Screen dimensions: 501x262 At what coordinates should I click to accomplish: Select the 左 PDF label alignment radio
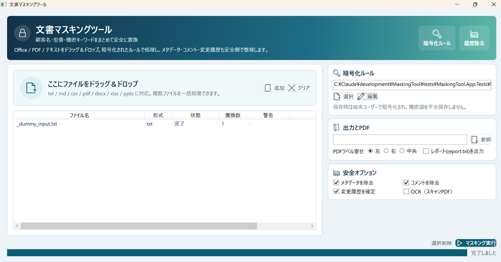click(370, 151)
